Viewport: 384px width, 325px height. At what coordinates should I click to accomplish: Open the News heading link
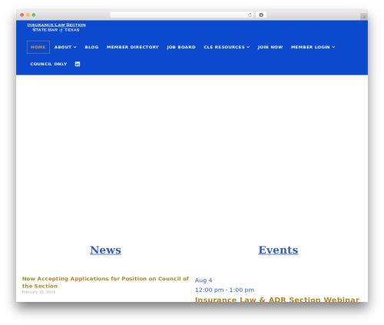click(x=105, y=250)
